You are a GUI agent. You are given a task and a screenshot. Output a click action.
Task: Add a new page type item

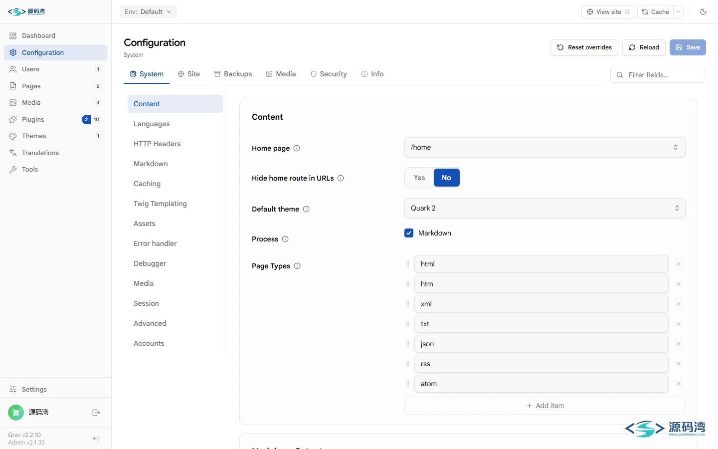pos(545,406)
